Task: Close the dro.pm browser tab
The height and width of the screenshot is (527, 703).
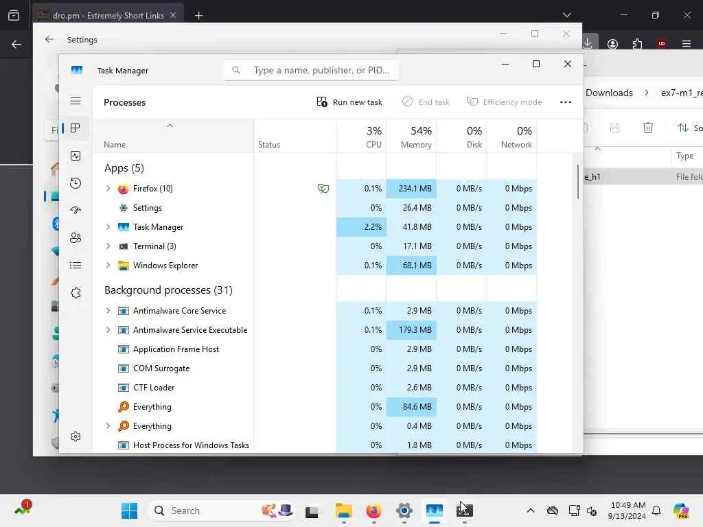Action: coord(173,15)
